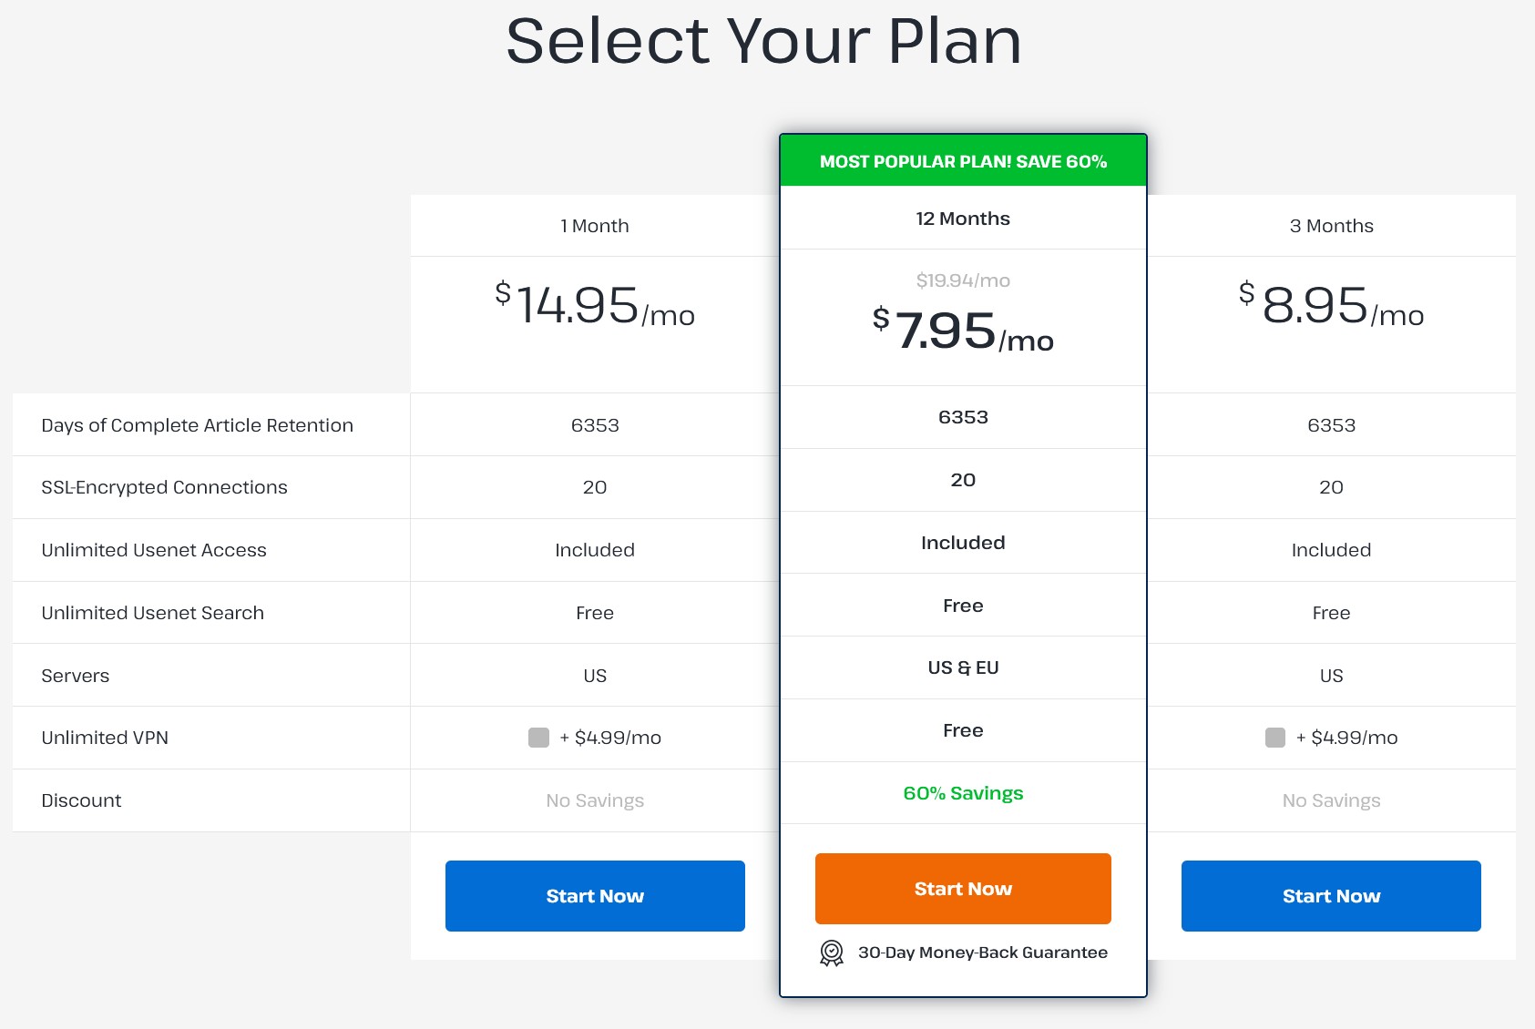
Task: Enable the VPN add-on for the 1 Month plan
Action: 538,738
